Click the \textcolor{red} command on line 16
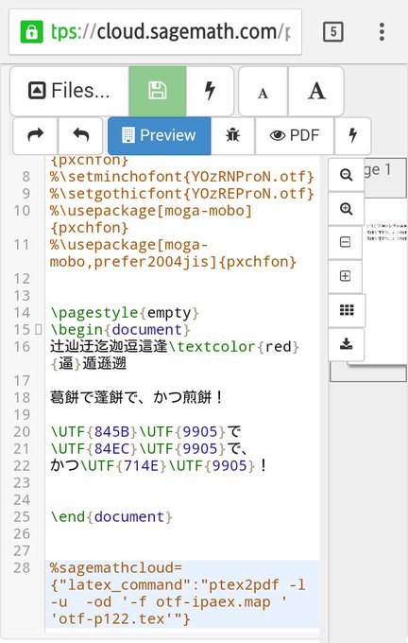408x643 pixels. click(x=234, y=347)
